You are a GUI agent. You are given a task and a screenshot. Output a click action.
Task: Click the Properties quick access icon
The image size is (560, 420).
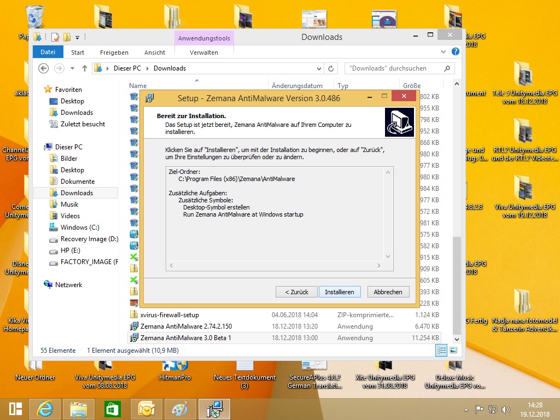[x=55, y=37]
